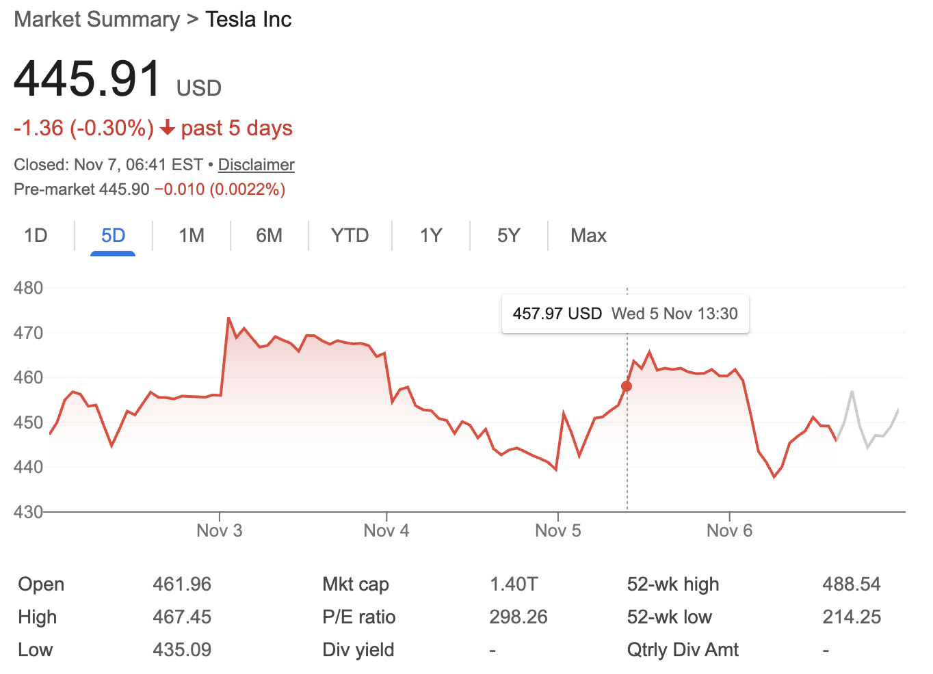This screenshot has height=674, width=933.
Task: Switch to the 1Y view
Action: coord(430,235)
